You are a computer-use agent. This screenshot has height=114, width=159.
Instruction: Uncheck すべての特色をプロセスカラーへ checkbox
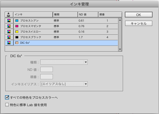coord(7,97)
